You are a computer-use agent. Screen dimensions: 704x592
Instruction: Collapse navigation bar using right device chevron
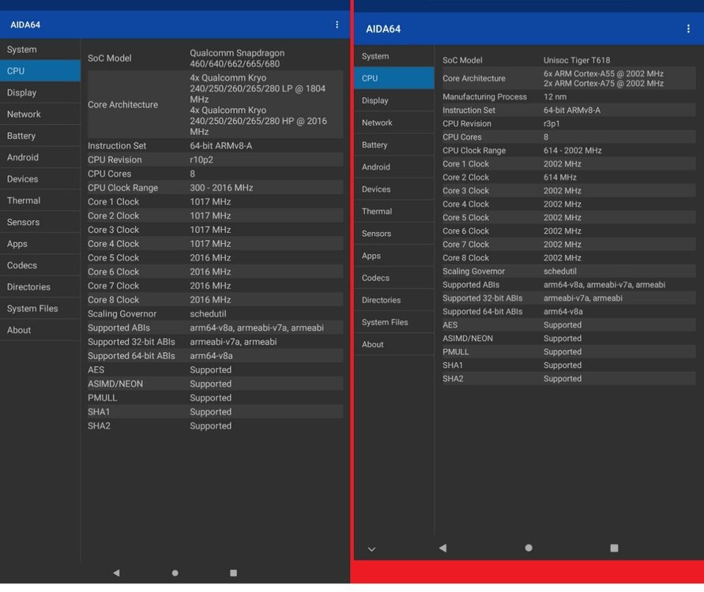pos(371,549)
